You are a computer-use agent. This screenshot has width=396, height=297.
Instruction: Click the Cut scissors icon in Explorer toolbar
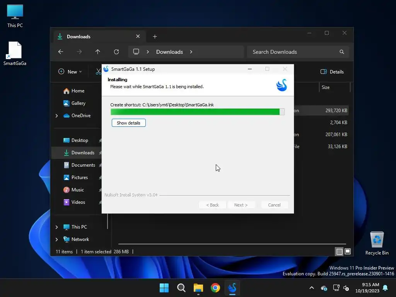[99, 72]
